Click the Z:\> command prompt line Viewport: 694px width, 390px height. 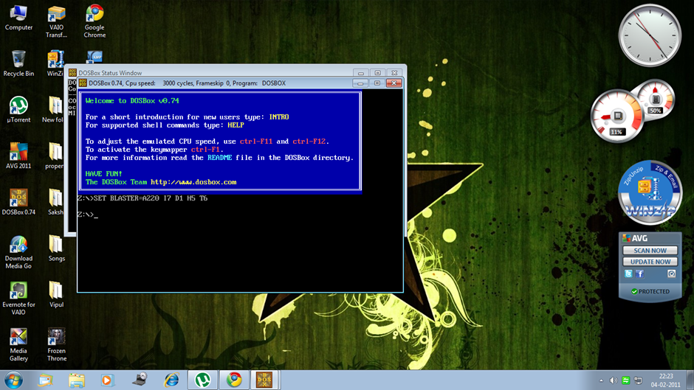pos(88,215)
